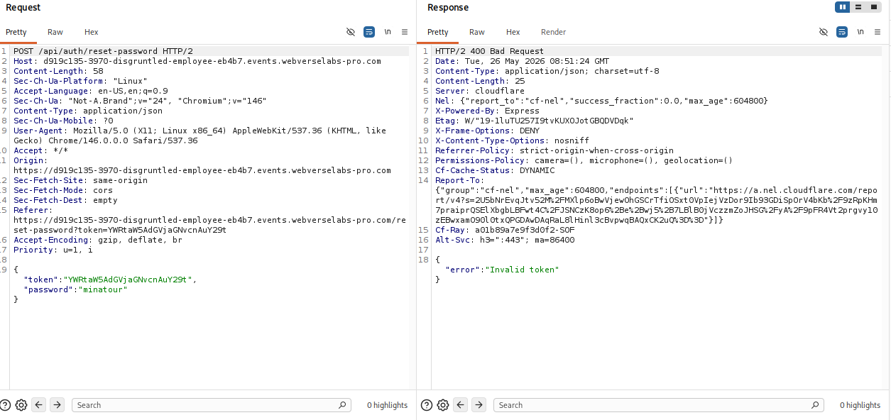891x420 pixels.
Task: Click the Etag response header
Action: click(x=534, y=121)
